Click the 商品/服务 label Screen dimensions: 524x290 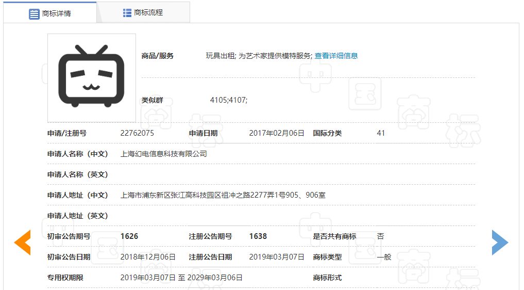pyautogui.click(x=157, y=56)
